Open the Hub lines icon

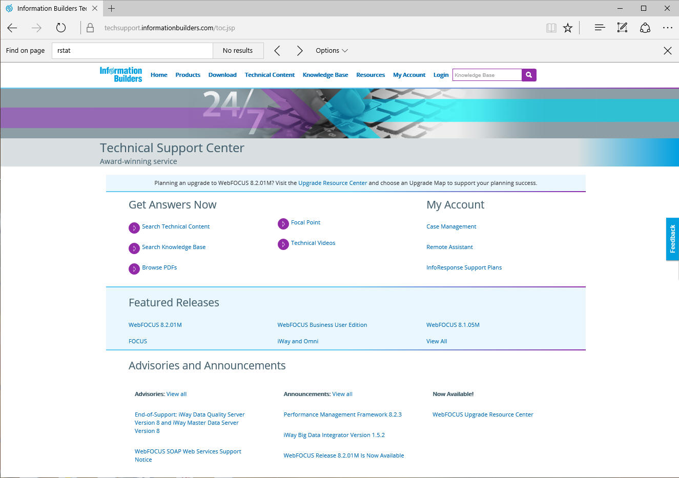pos(600,28)
